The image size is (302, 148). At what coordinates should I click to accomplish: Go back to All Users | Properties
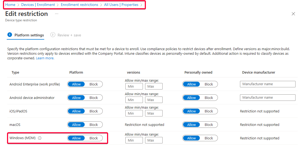121,5
